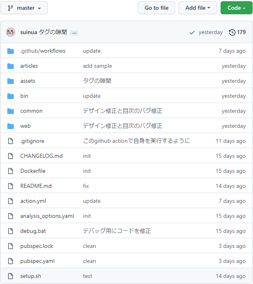Click the pubspec.lock file icon
Screen dimensions: 253x284
[11, 246]
